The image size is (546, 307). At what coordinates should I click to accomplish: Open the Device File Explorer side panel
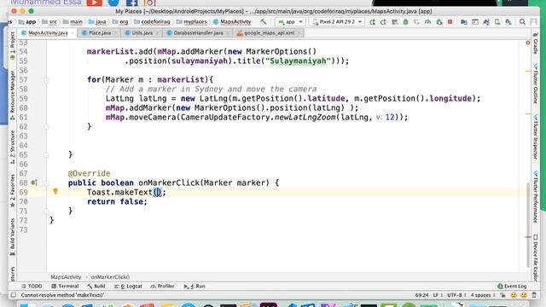536,258
